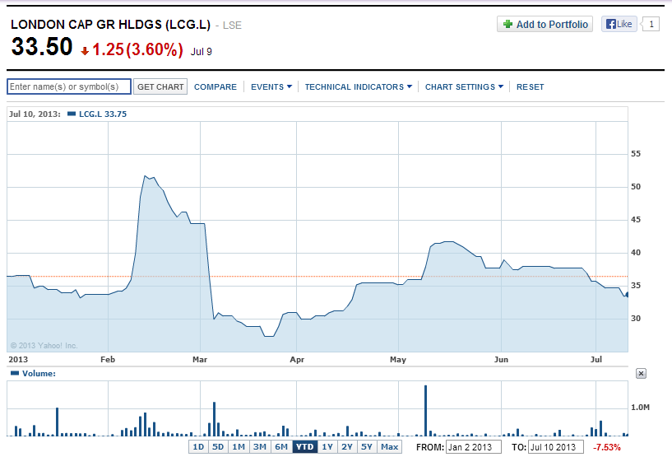Click the Facebook Like button
Screen dimensions: 672x457
click(619, 24)
